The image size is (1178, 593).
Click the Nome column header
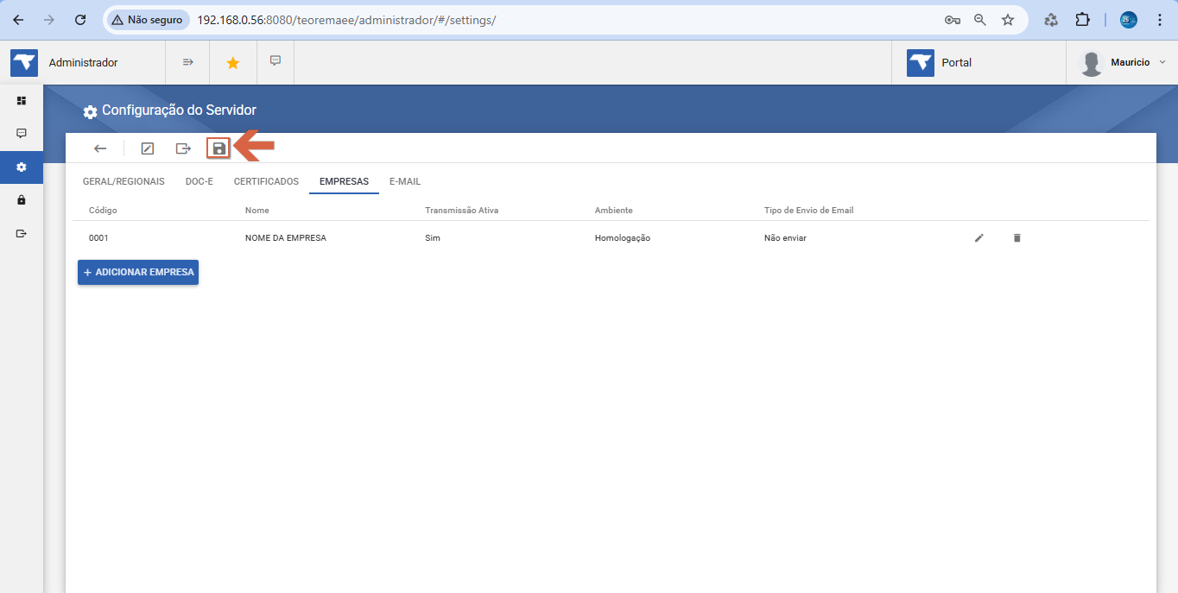257,211
